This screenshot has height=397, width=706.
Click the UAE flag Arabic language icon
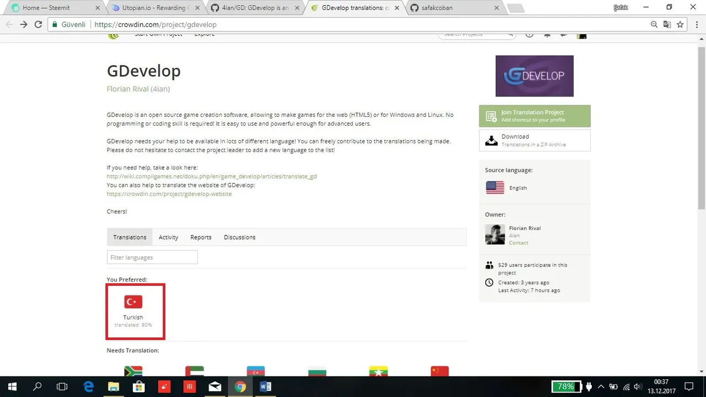coord(195,371)
